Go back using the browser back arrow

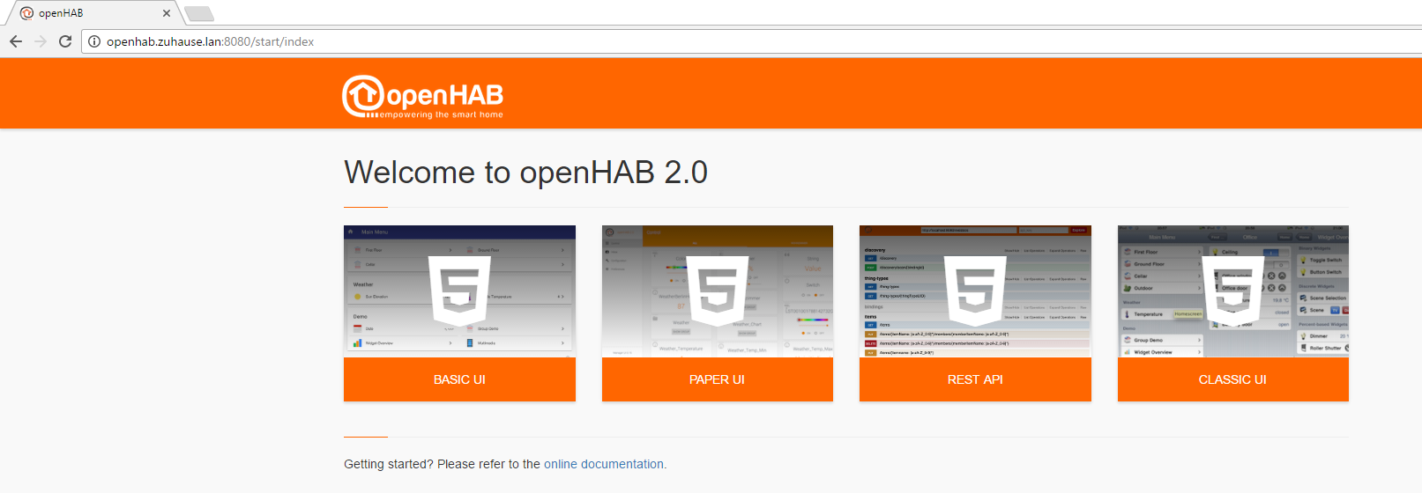pos(16,41)
